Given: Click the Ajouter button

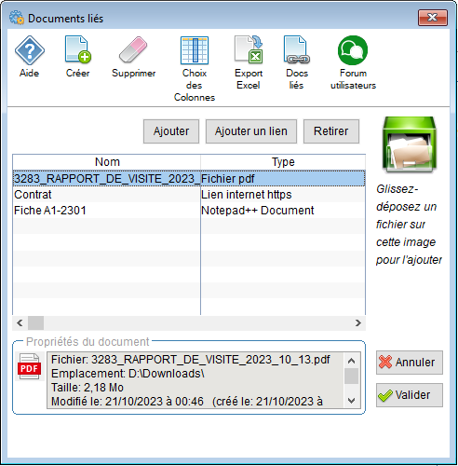Looking at the screenshot, I should pyautogui.click(x=171, y=131).
